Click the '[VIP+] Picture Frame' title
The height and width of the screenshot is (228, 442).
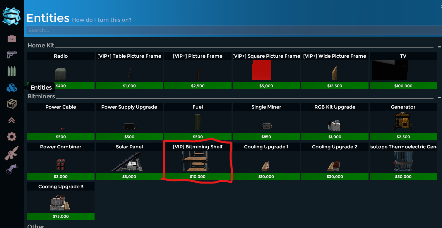pos(198,56)
